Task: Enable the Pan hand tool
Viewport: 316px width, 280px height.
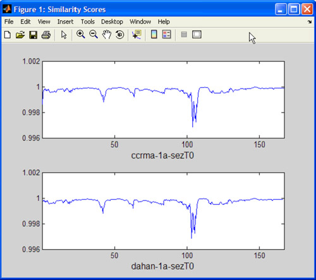Action: coord(107,34)
